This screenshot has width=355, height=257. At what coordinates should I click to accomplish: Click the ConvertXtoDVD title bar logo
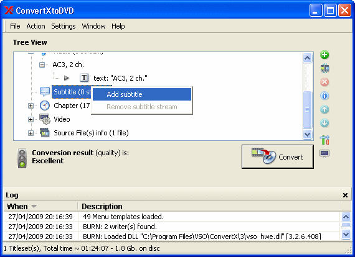coord(9,11)
